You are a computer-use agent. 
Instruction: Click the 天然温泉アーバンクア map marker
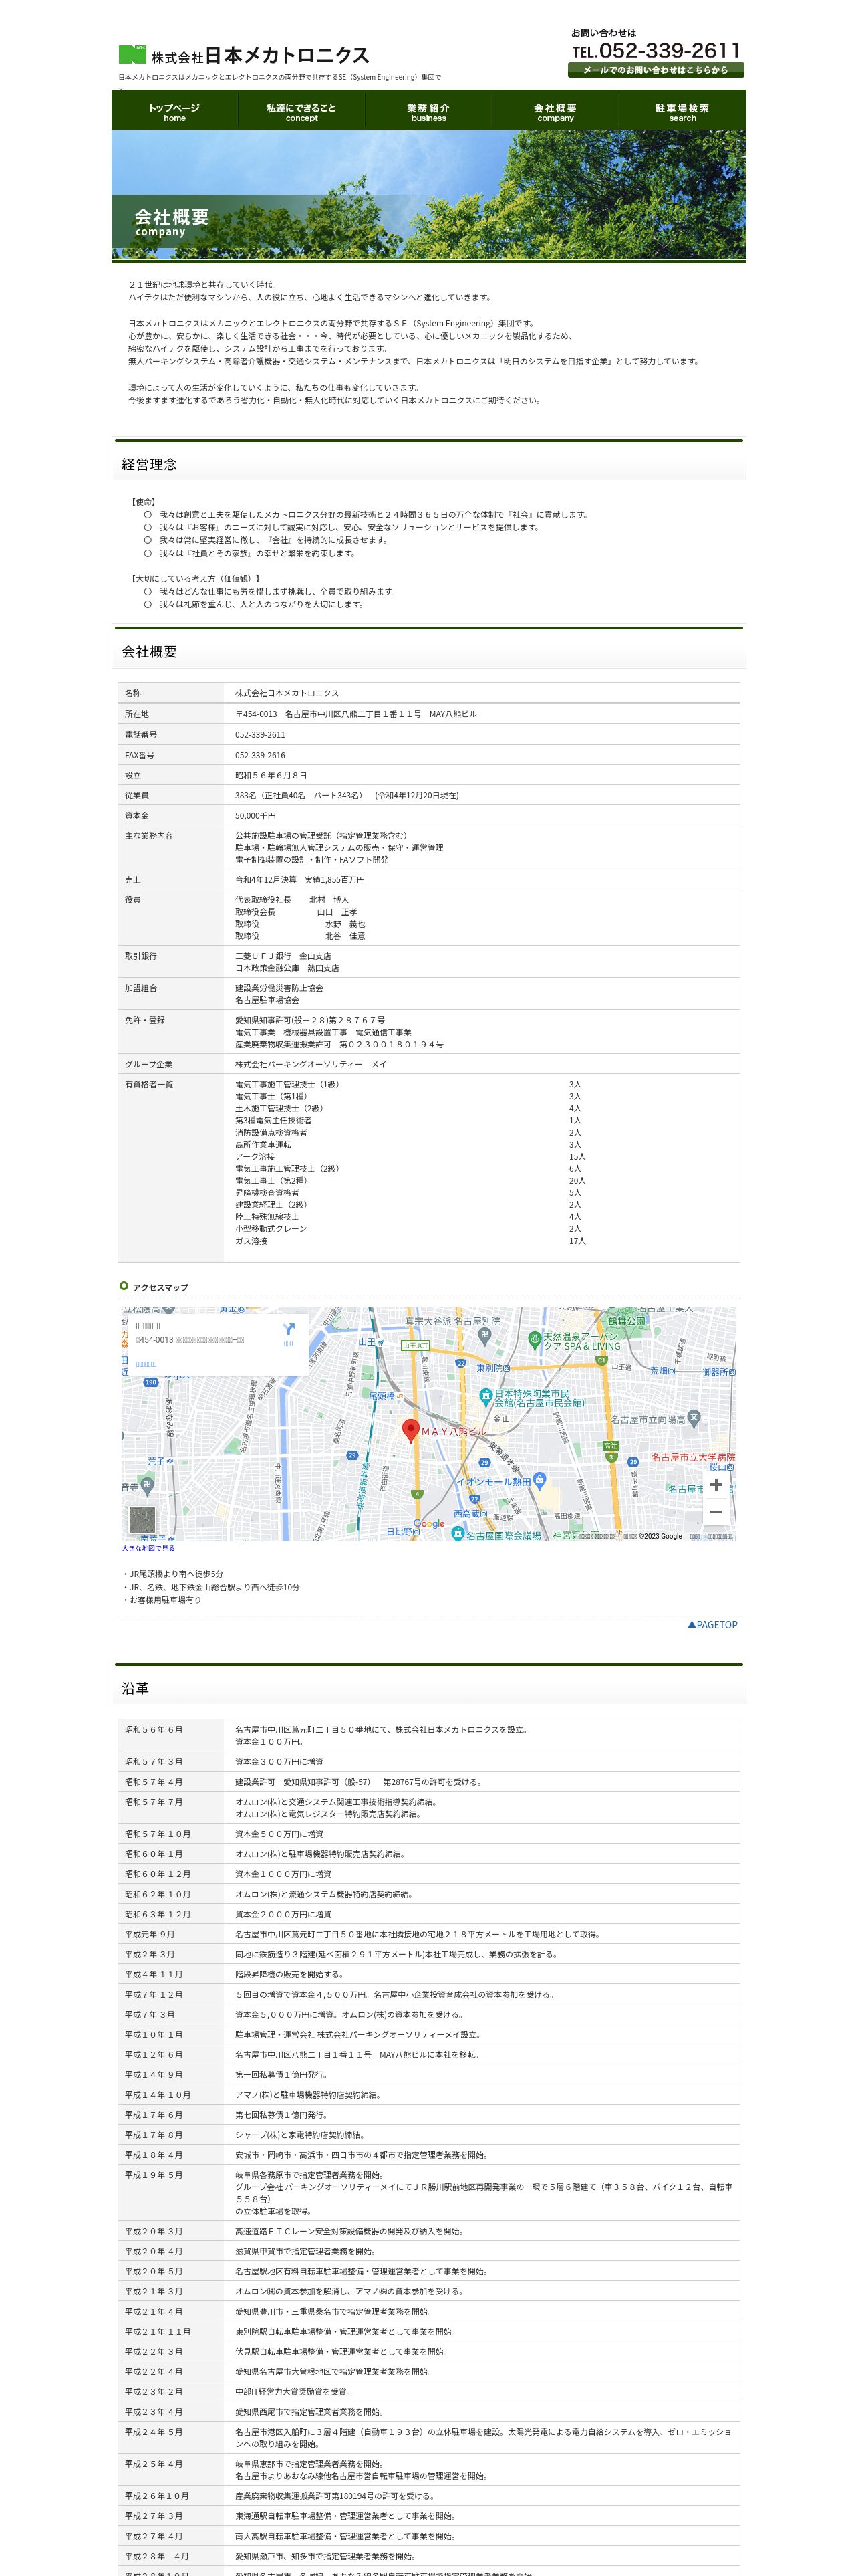pyautogui.click(x=535, y=1338)
